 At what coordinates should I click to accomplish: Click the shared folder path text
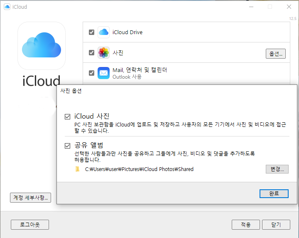(139, 169)
